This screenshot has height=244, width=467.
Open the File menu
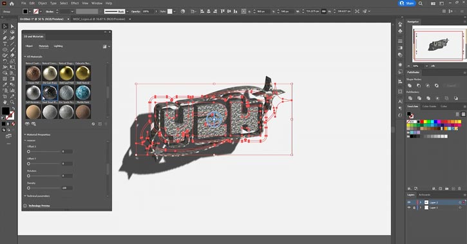click(x=24, y=3)
